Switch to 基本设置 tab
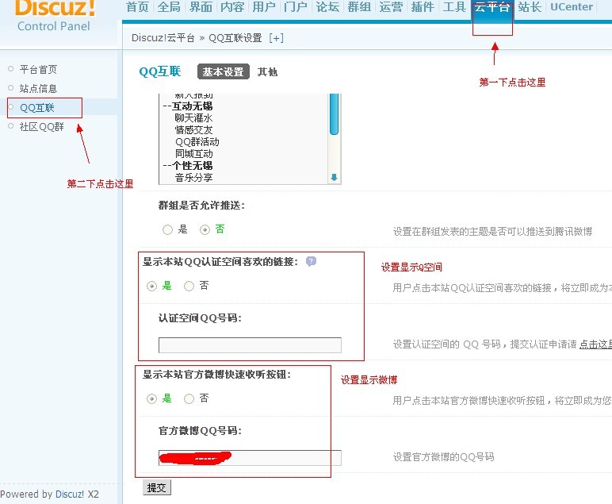Image resolution: width=612 pixels, height=504 pixels. [224, 72]
